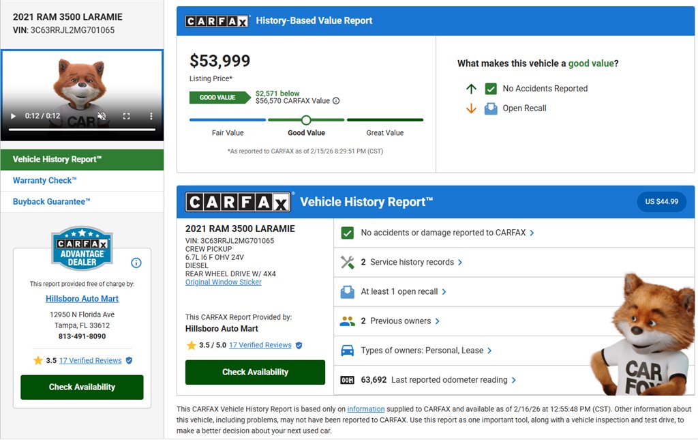698x440 pixels.
Task: Open the video more options menu
Action: coord(151,116)
